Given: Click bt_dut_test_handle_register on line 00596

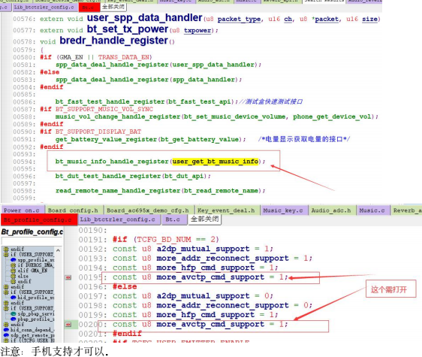Looking at the screenshot, I should (x=108, y=176).
